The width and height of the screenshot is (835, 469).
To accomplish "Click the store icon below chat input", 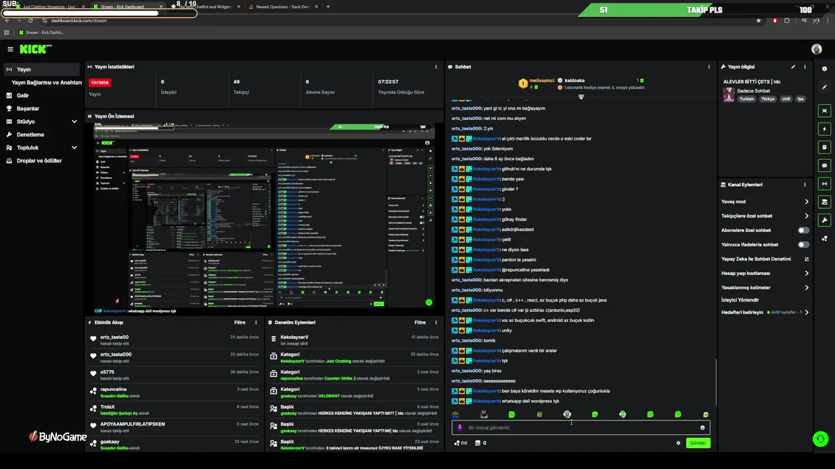I will [x=478, y=443].
